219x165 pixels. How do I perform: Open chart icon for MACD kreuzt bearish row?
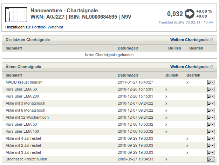pyautogui.click(x=211, y=82)
